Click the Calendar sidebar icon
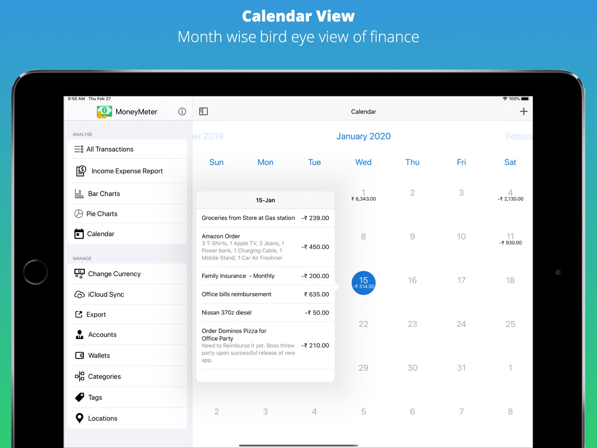 (79, 233)
